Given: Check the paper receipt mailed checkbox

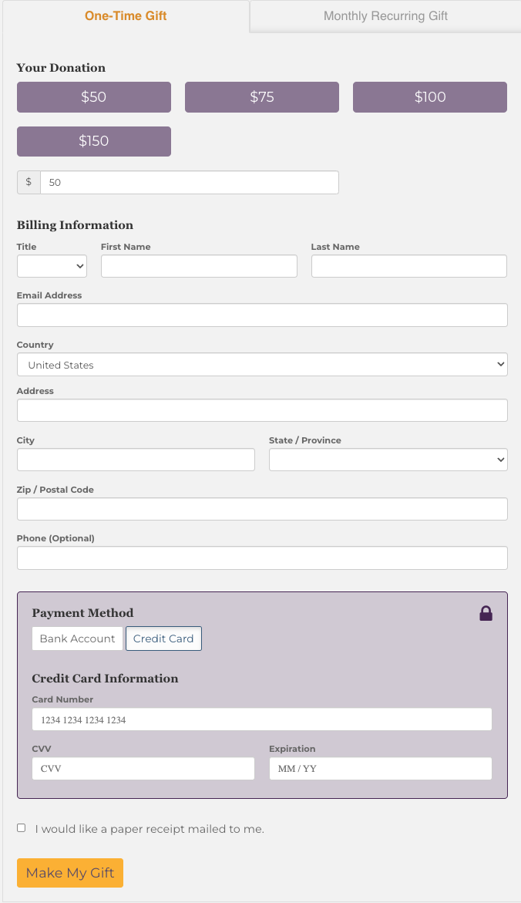Looking at the screenshot, I should (x=22, y=828).
